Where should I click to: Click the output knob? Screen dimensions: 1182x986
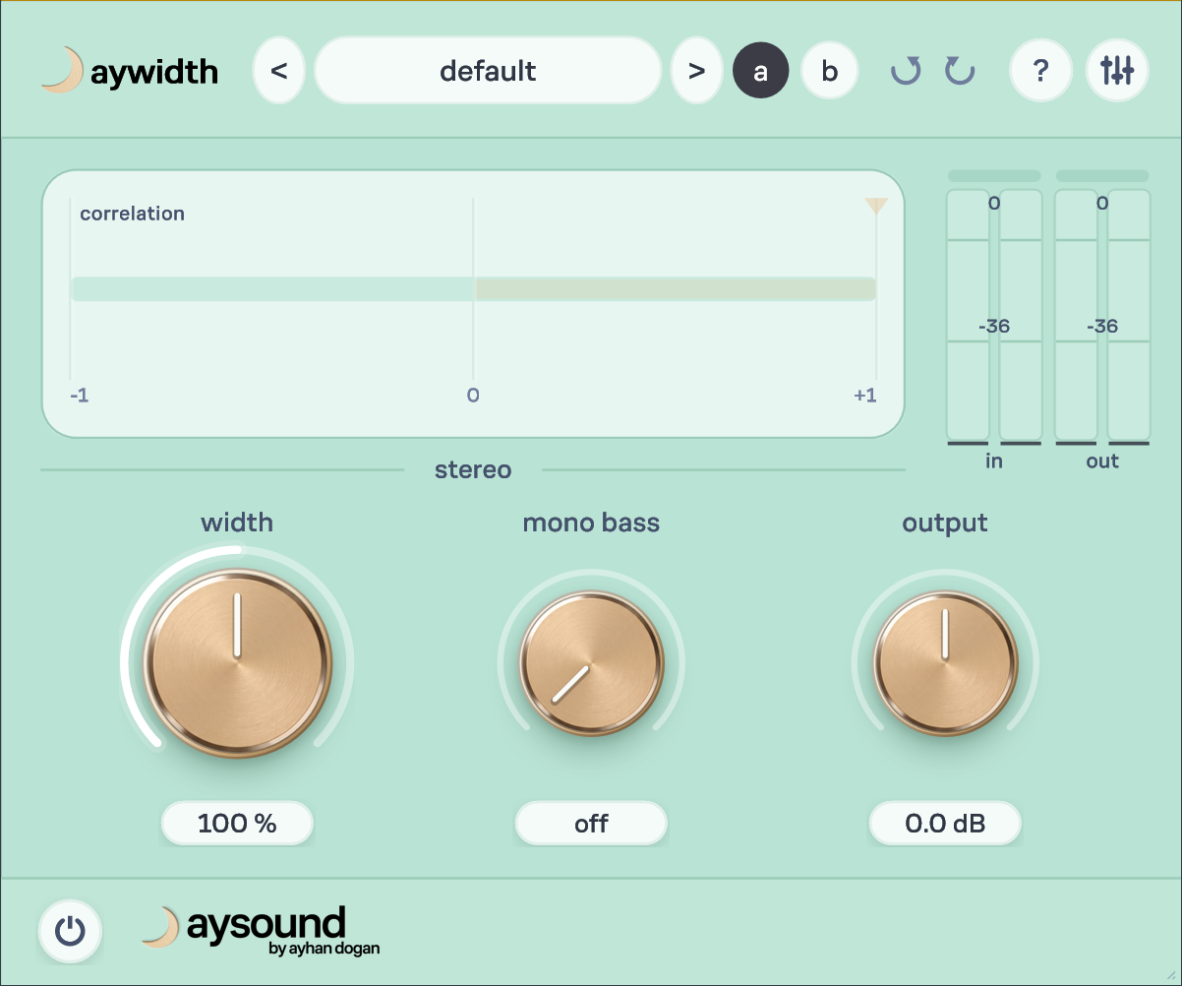coord(945,662)
